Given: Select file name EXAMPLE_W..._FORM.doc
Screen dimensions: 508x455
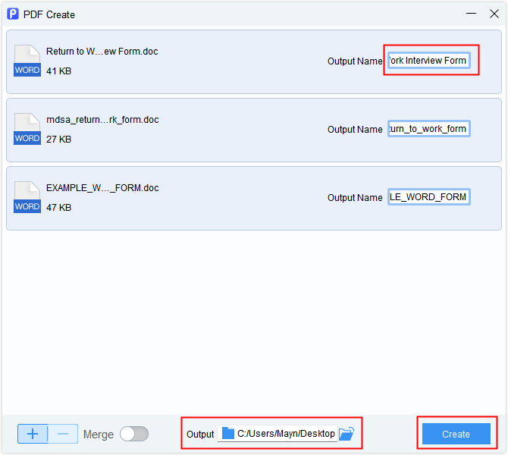Looking at the screenshot, I should click(x=102, y=187).
